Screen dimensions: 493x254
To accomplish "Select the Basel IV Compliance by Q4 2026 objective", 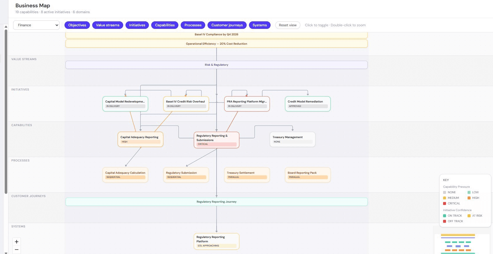I will [217, 35].
